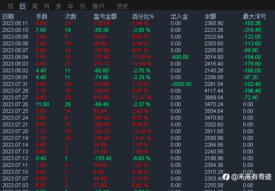Switch to the 年 (yearly) tab

(70, 6)
